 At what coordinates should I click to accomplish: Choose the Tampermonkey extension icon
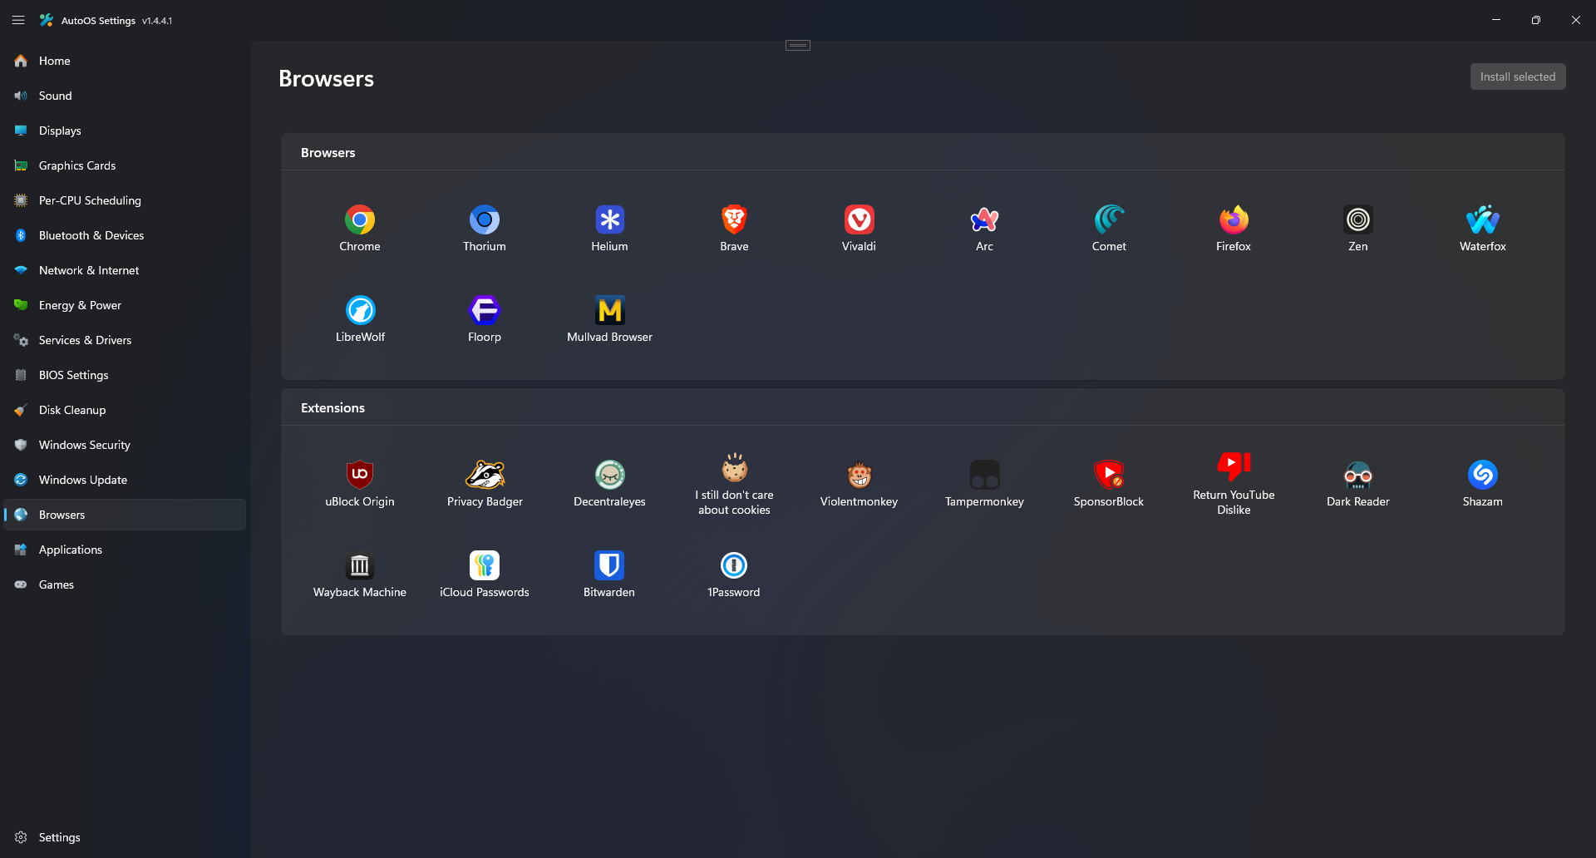[984, 475]
